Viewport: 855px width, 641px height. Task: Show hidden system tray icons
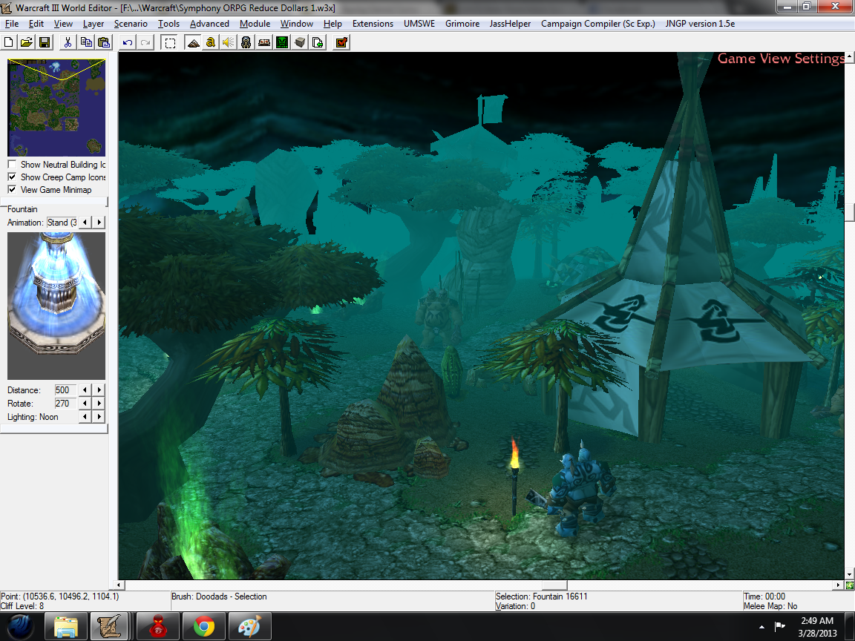(x=761, y=627)
